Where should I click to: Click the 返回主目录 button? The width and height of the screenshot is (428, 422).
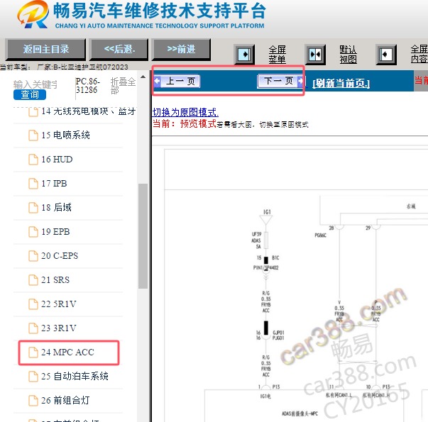click(45, 50)
